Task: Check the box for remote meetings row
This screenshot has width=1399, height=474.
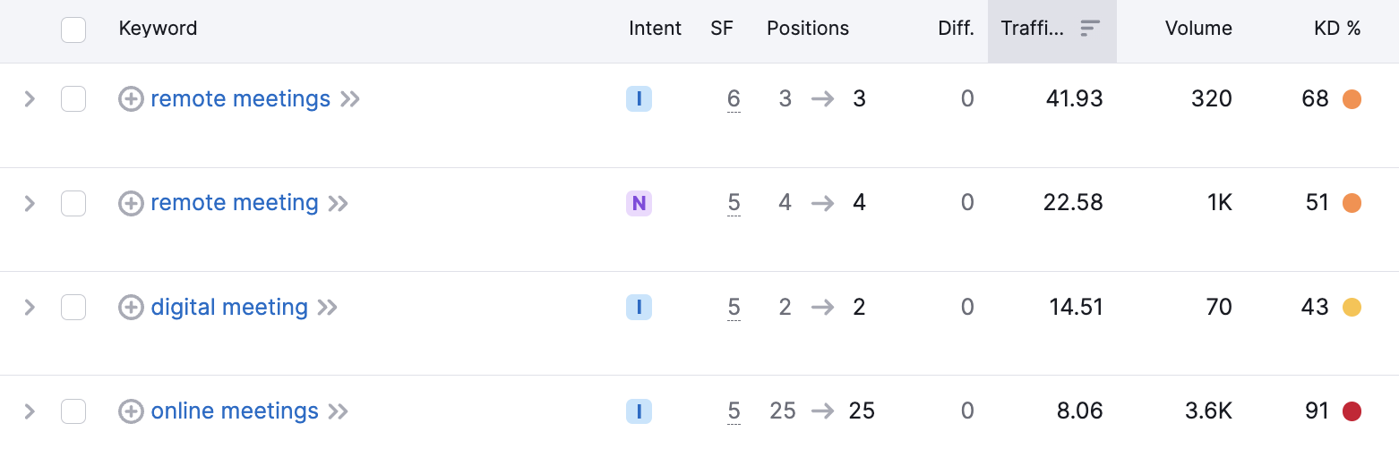Action: click(x=73, y=99)
